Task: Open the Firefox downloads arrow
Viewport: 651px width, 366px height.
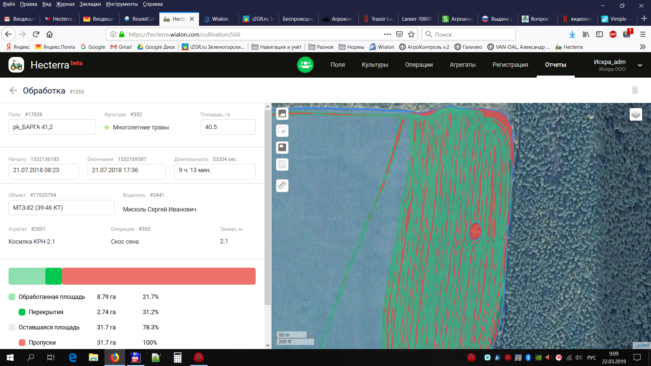Action: pyautogui.click(x=572, y=34)
